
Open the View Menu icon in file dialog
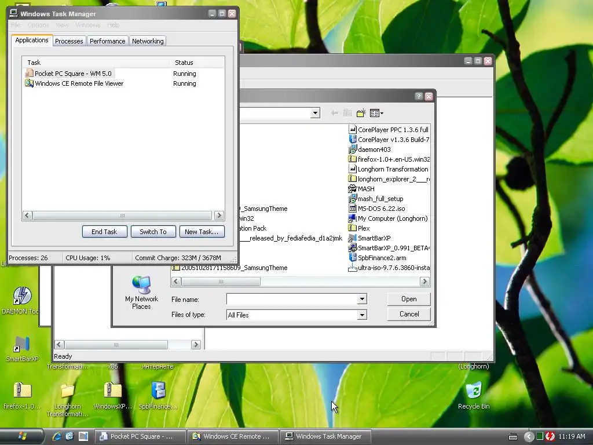376,113
